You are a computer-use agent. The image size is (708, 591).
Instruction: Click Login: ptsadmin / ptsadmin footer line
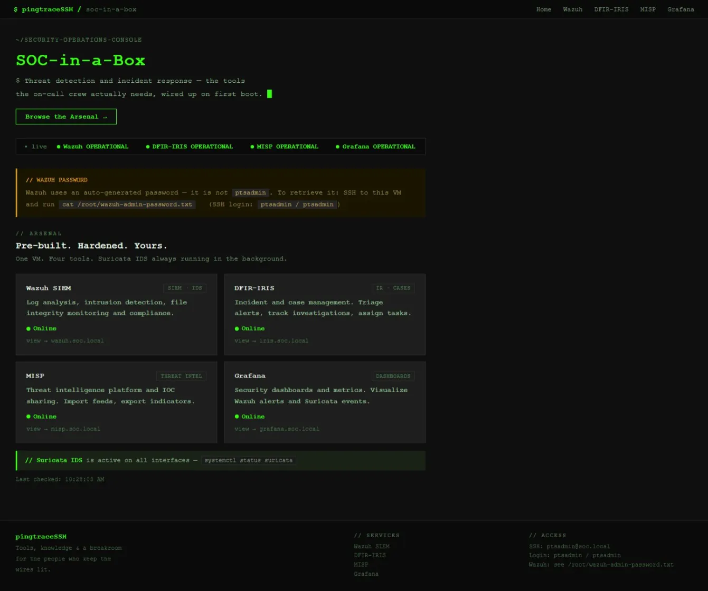point(575,555)
